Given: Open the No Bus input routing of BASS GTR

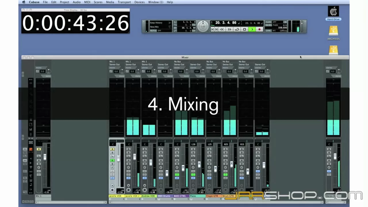Looking at the screenshot, I should [x=181, y=62].
